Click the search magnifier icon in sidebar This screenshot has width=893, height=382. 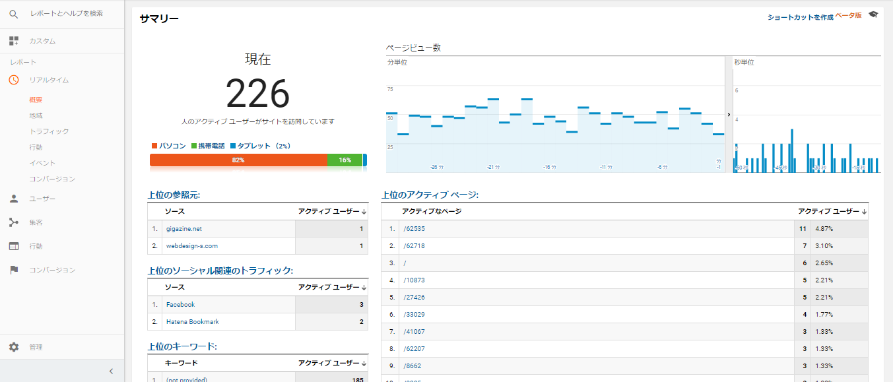[14, 14]
